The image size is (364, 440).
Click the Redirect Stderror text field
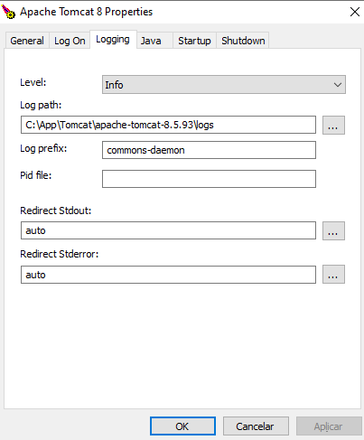click(168, 275)
